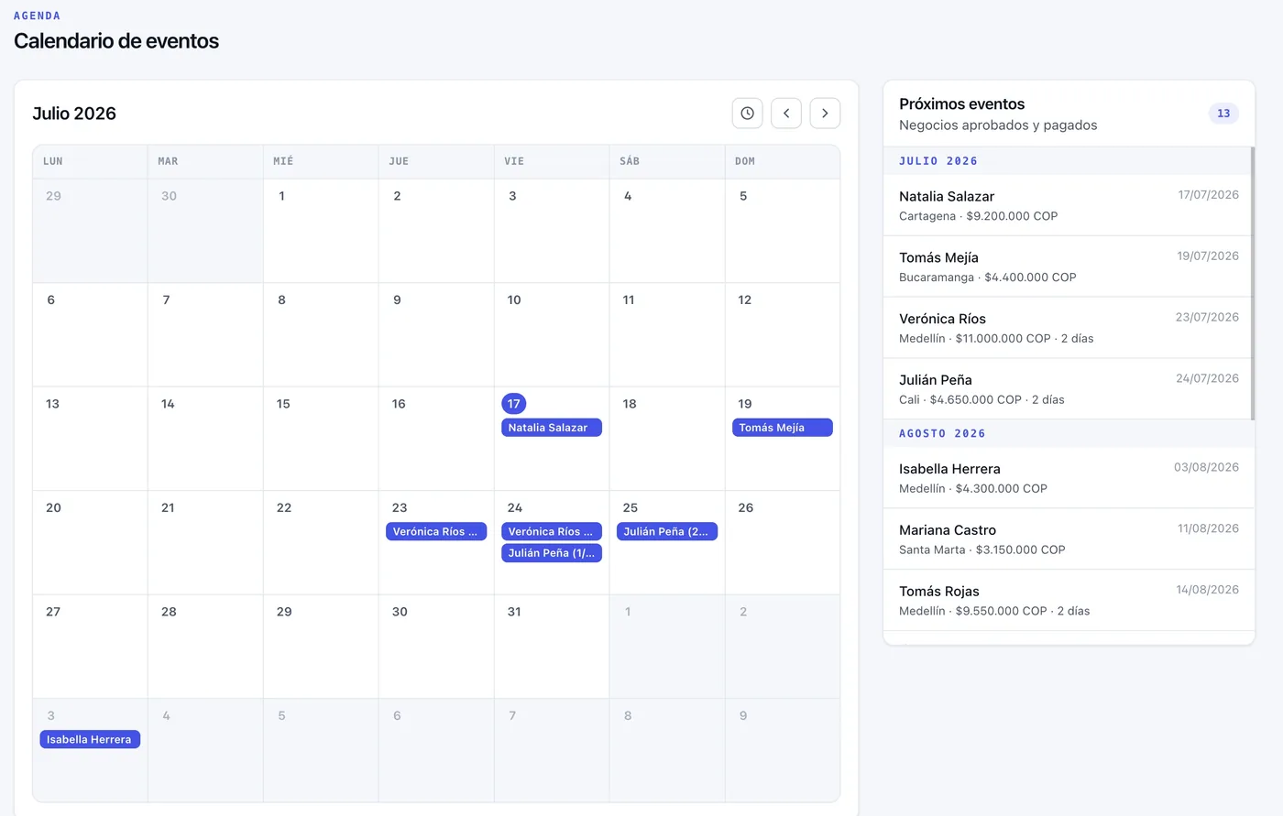Click day 26 in the calendar grid
This screenshot has height=816, width=1283.
[x=783, y=542]
